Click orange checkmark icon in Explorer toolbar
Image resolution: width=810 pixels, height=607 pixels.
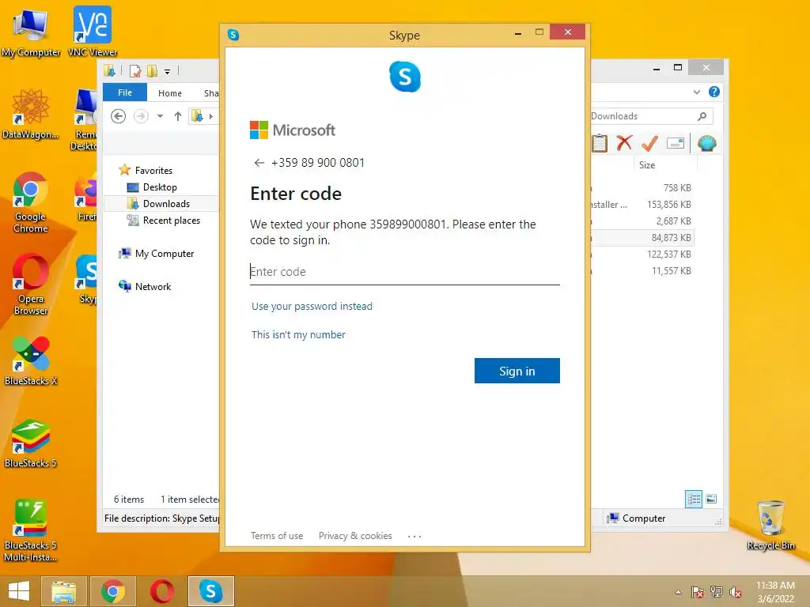[x=649, y=143]
